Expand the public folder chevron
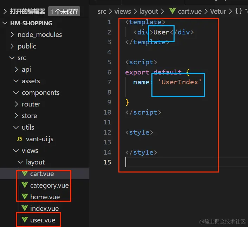 (x=12, y=46)
